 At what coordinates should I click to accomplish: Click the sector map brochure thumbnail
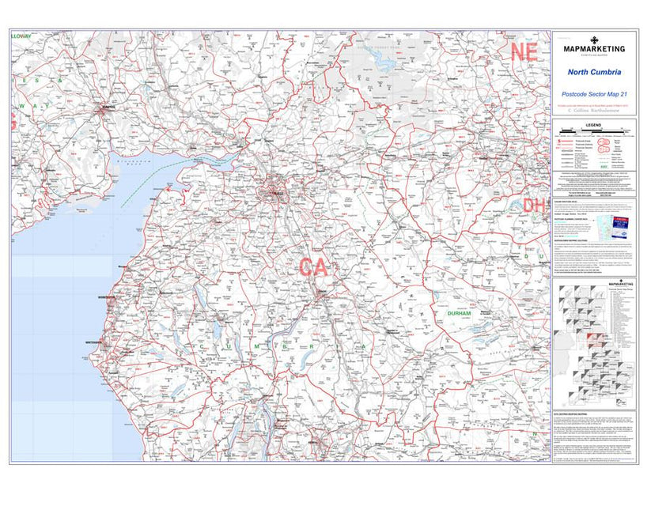pyautogui.click(x=620, y=227)
